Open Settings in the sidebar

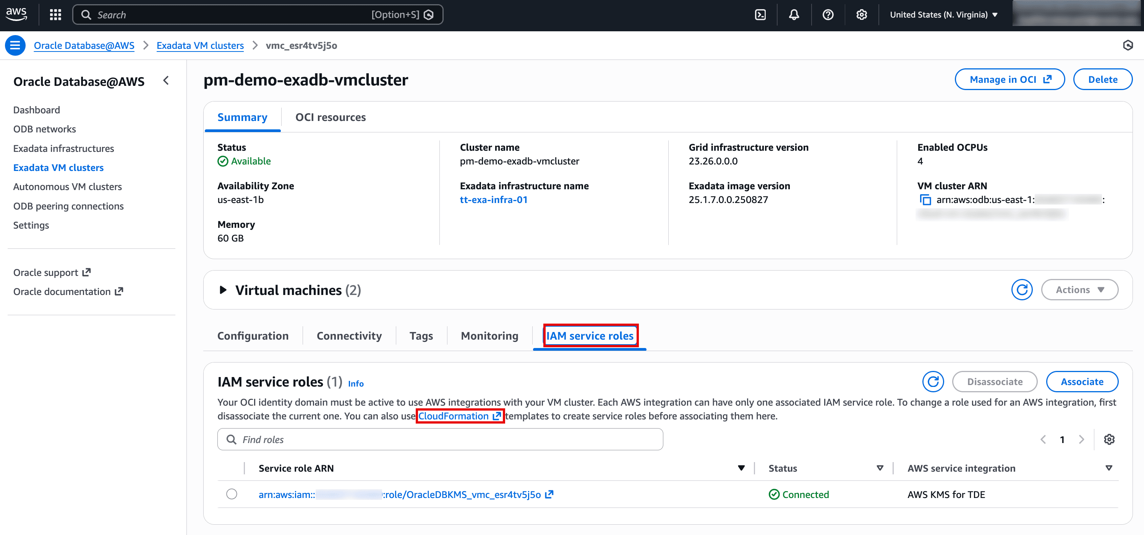coord(31,225)
